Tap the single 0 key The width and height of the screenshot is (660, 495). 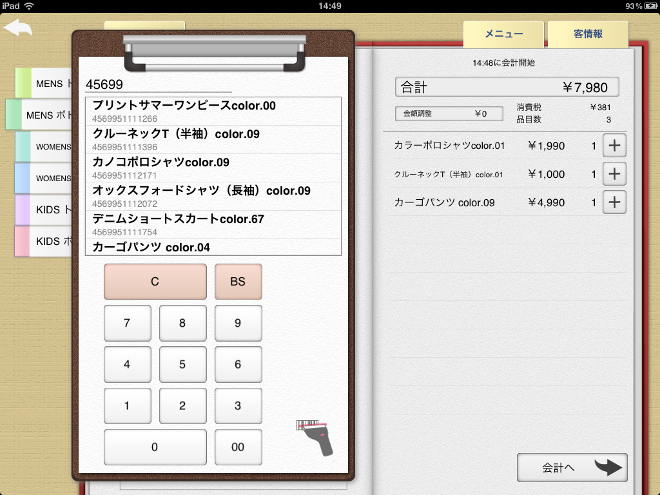coord(155,447)
